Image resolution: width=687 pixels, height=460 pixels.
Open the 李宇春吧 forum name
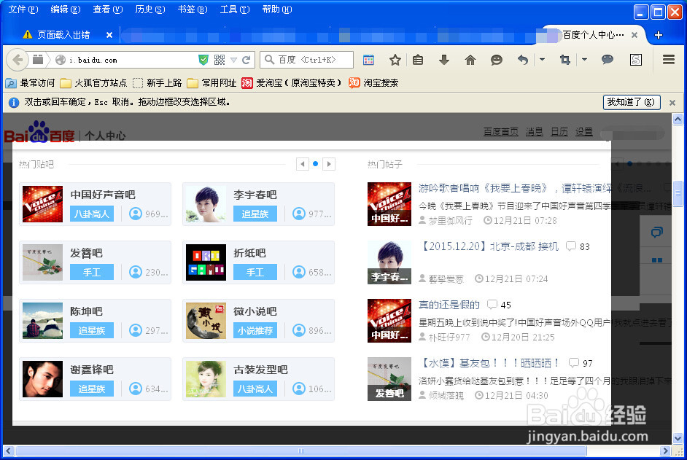click(x=255, y=195)
